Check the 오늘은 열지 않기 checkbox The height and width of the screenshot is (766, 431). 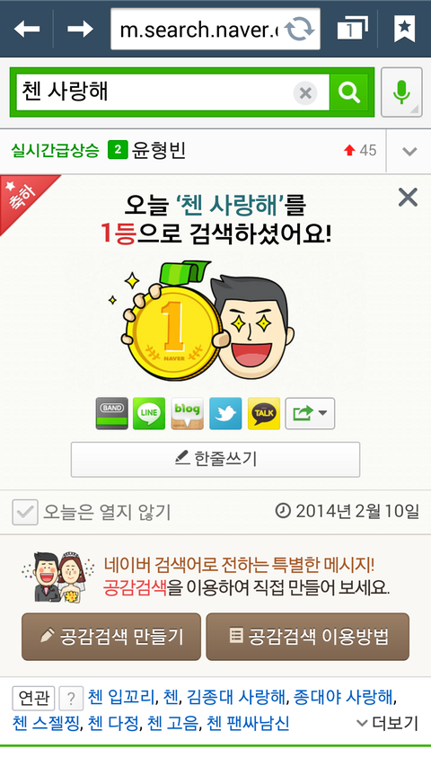coord(25,512)
